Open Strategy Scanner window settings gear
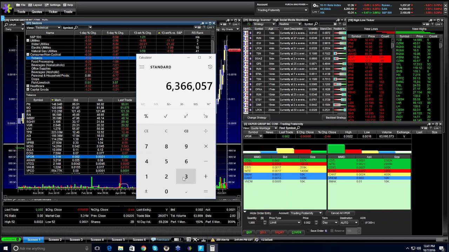This screenshot has height=252, width=449. pyautogui.click(x=338, y=20)
